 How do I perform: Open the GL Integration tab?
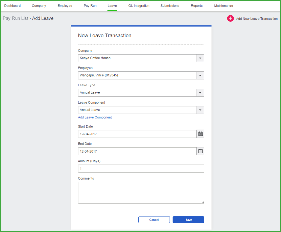(139, 6)
